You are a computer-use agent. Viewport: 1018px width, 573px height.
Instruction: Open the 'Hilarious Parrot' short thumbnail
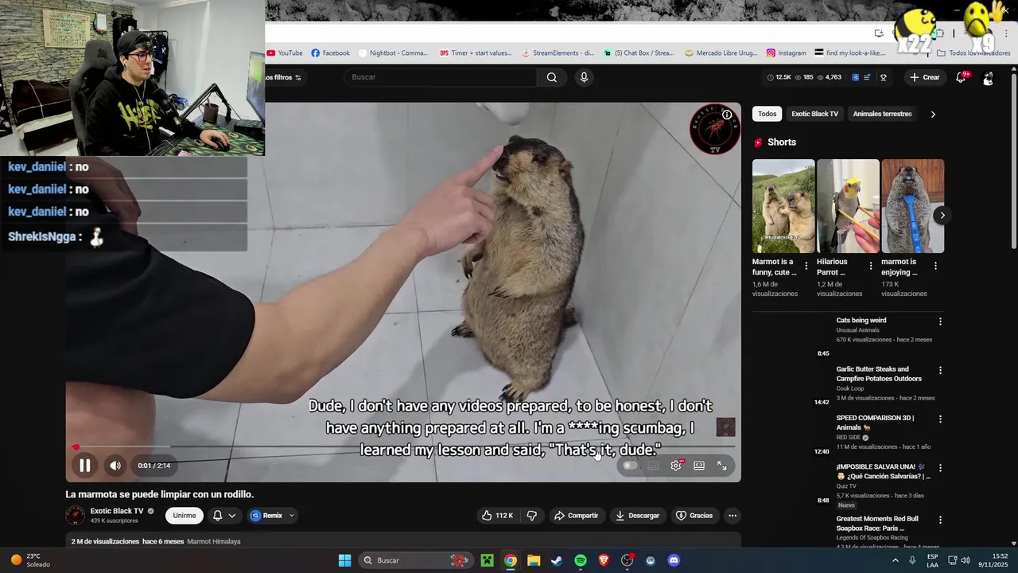pos(848,206)
